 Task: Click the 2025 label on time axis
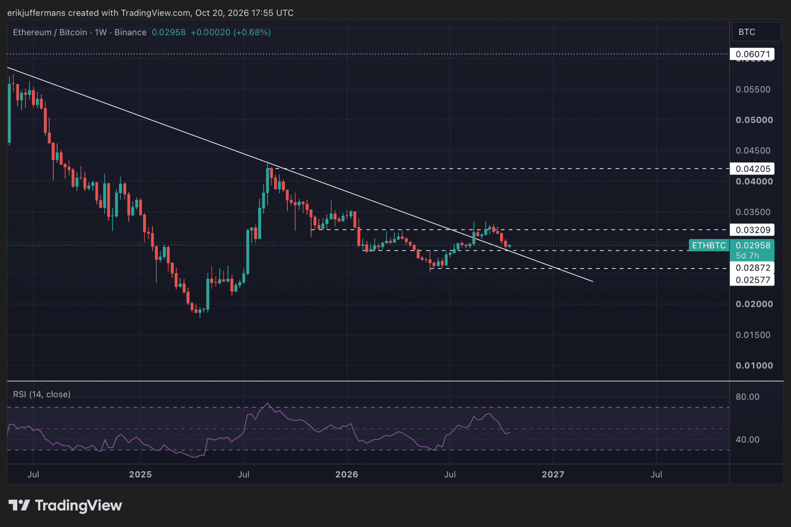point(140,475)
